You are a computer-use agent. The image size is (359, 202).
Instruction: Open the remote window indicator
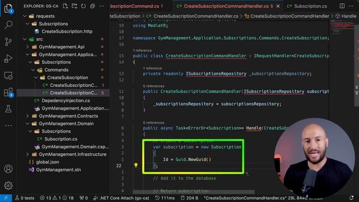[x=6, y=198]
